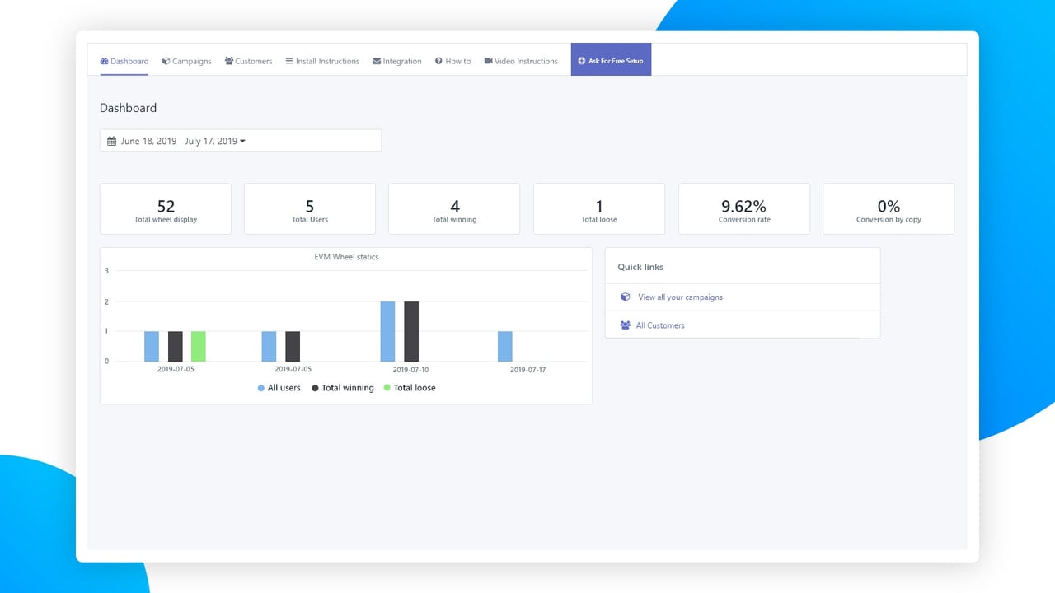Click the Integration envelope icon
The image size is (1055, 593).
[377, 61]
